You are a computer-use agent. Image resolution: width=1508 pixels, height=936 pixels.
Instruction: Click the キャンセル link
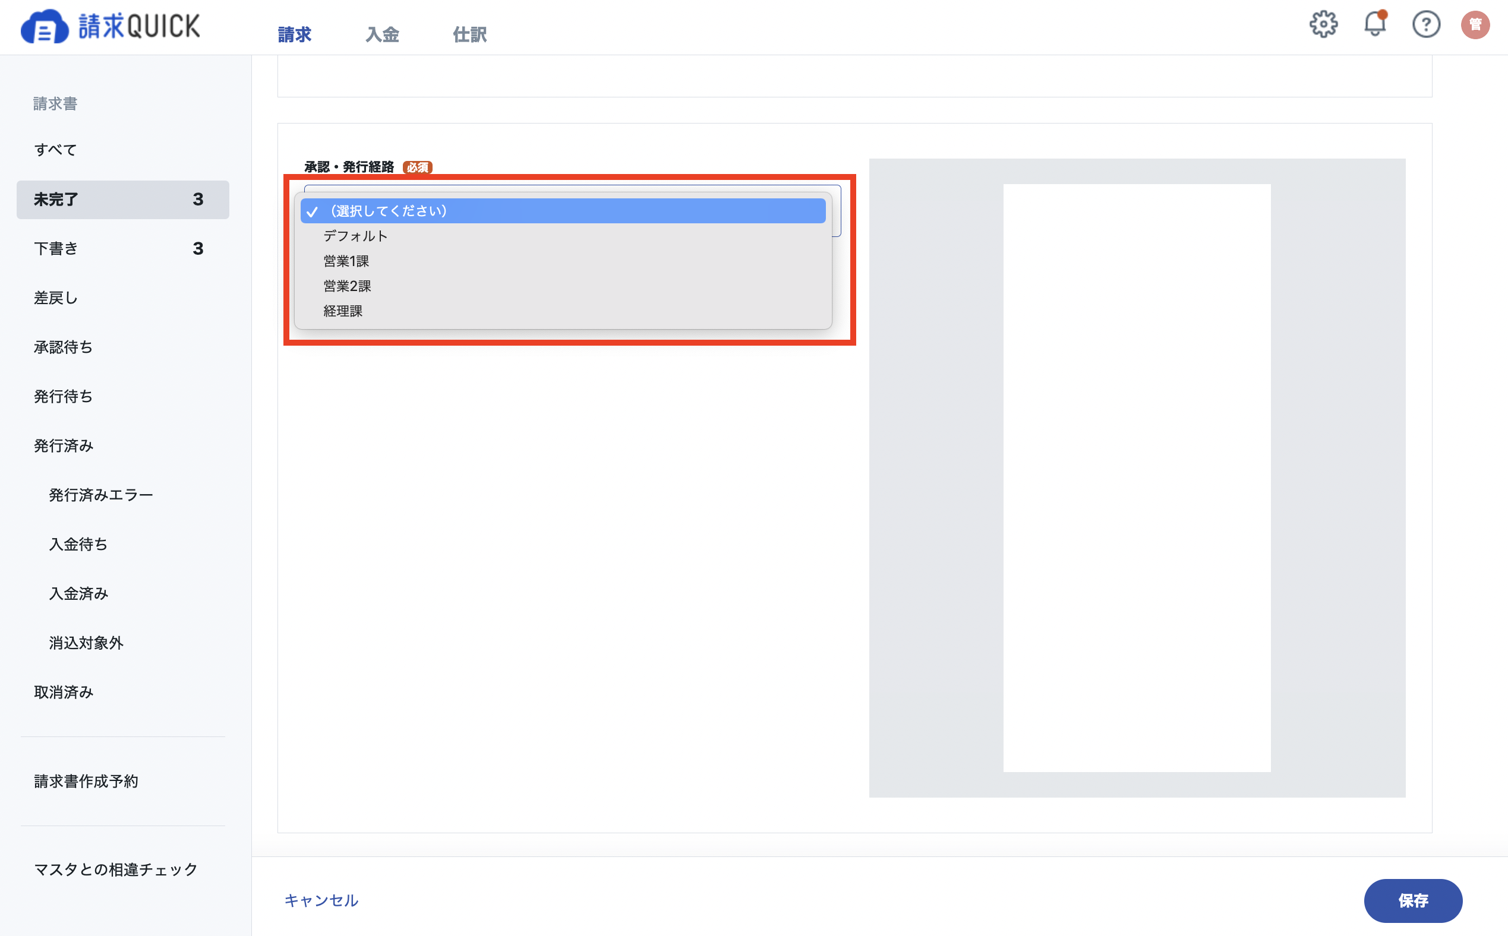click(321, 900)
